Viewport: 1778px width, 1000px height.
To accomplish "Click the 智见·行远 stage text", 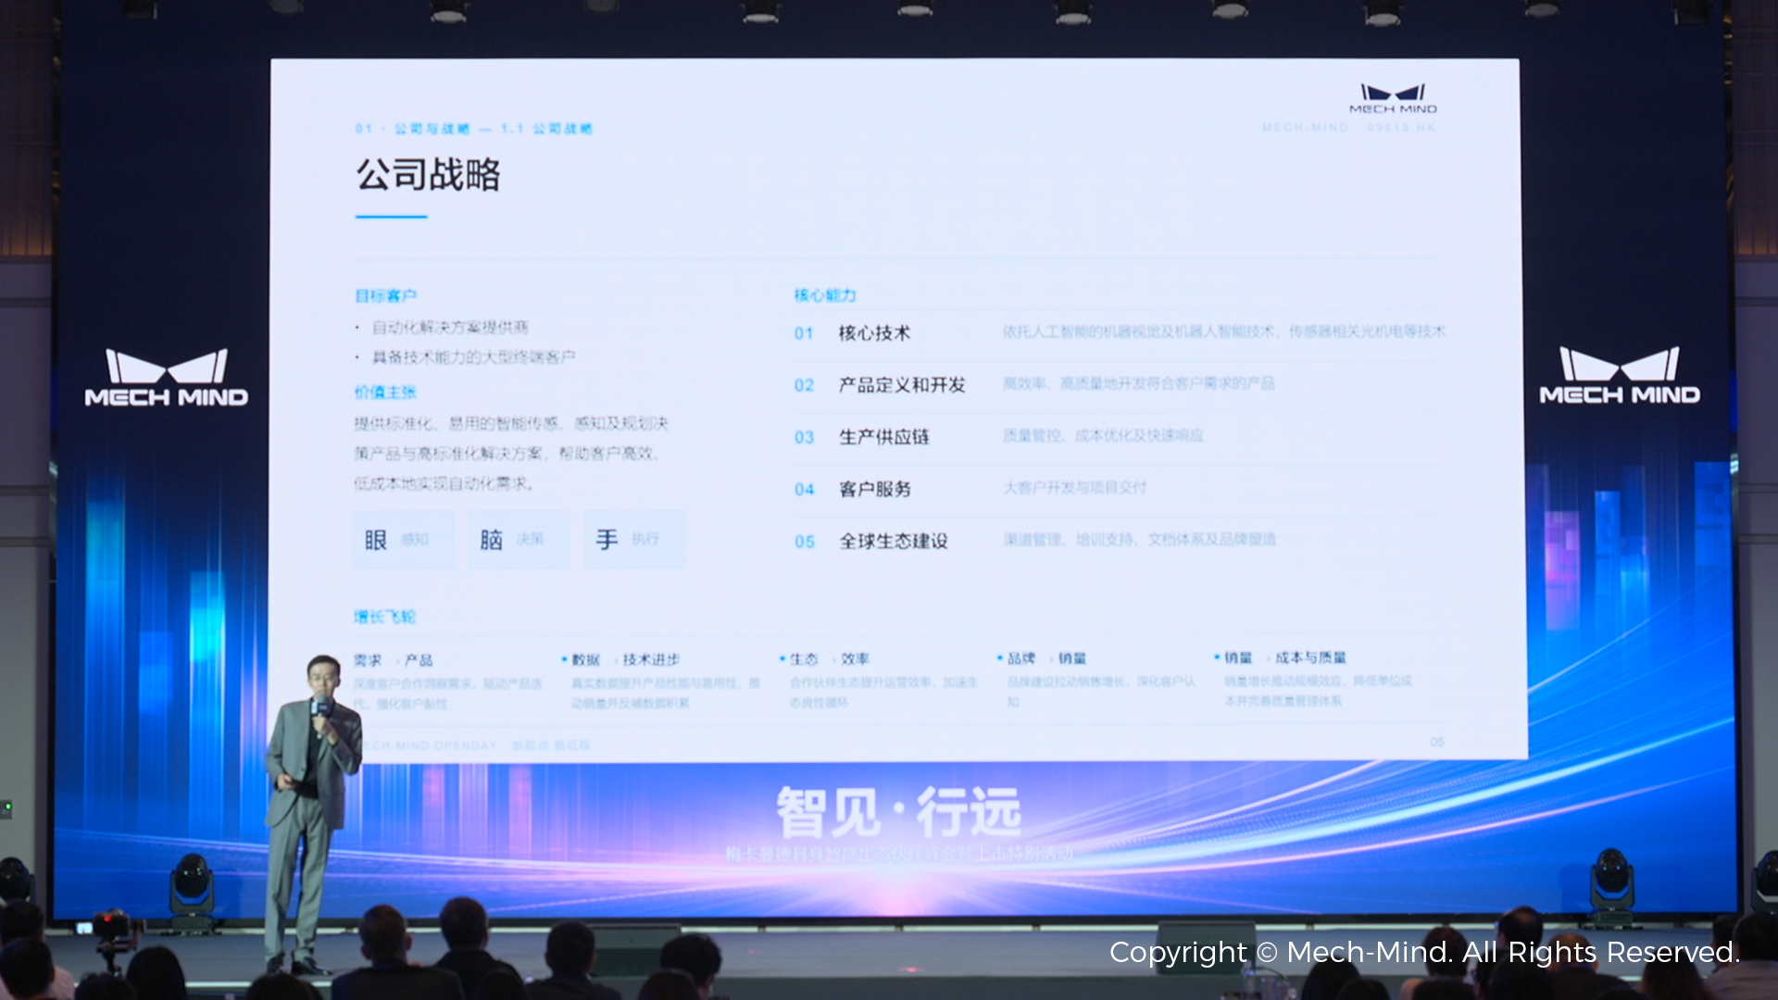I will pyautogui.click(x=898, y=812).
